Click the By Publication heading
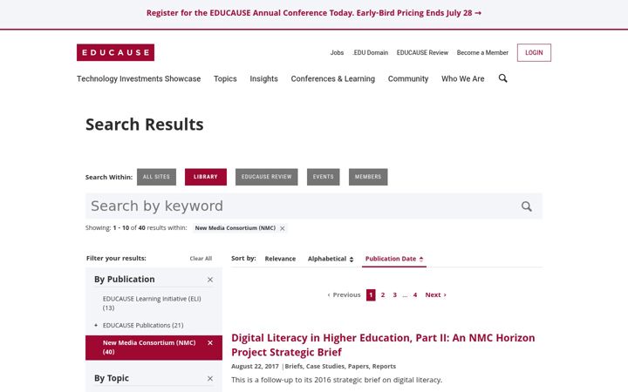The image size is (628, 392). click(x=124, y=280)
